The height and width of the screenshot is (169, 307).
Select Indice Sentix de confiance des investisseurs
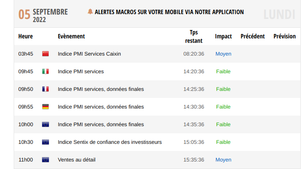point(110,142)
